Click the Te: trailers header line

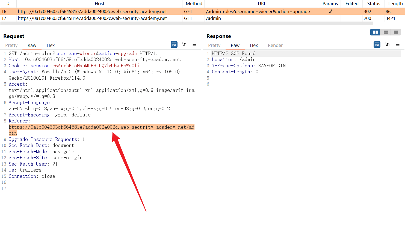25,170
